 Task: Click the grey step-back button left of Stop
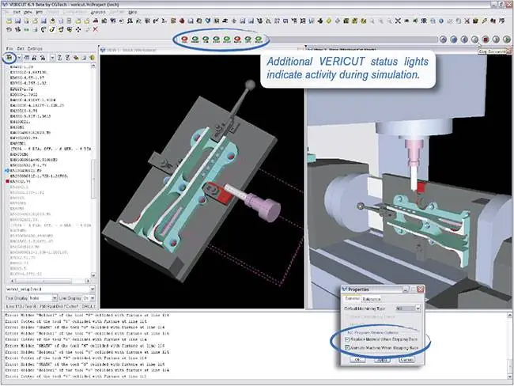[474, 40]
